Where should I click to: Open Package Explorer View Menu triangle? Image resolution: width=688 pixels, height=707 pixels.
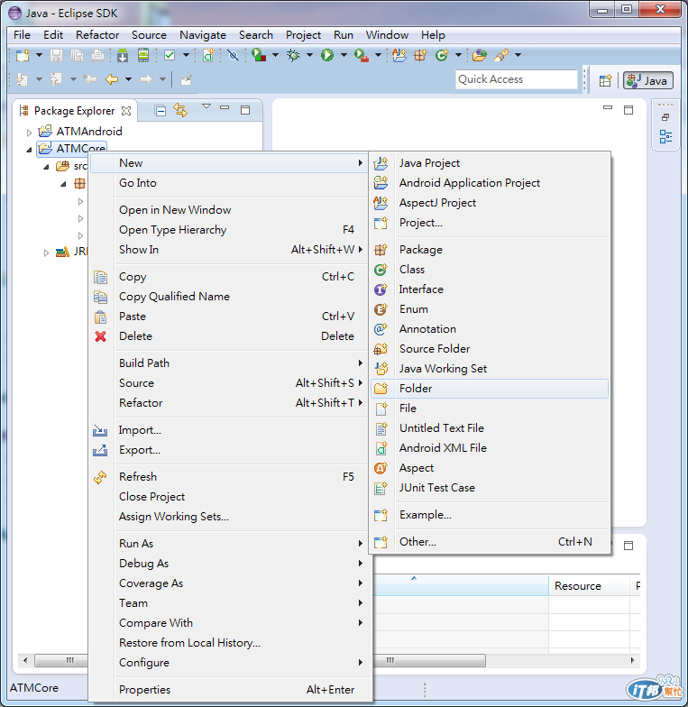tap(206, 106)
